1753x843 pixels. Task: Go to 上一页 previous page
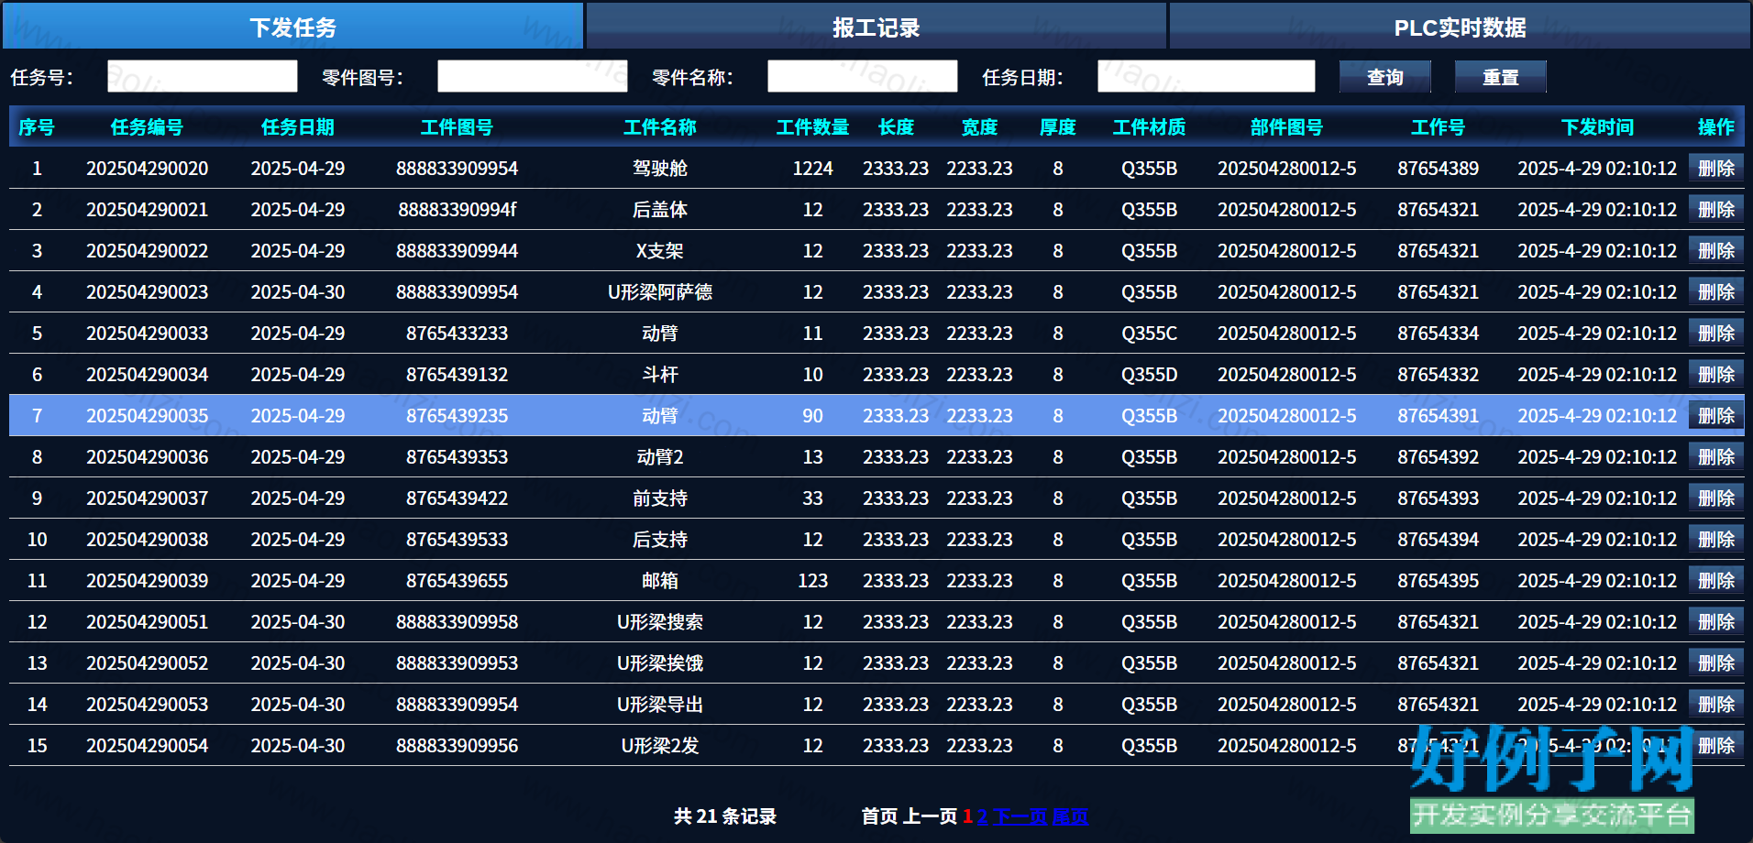(x=931, y=816)
